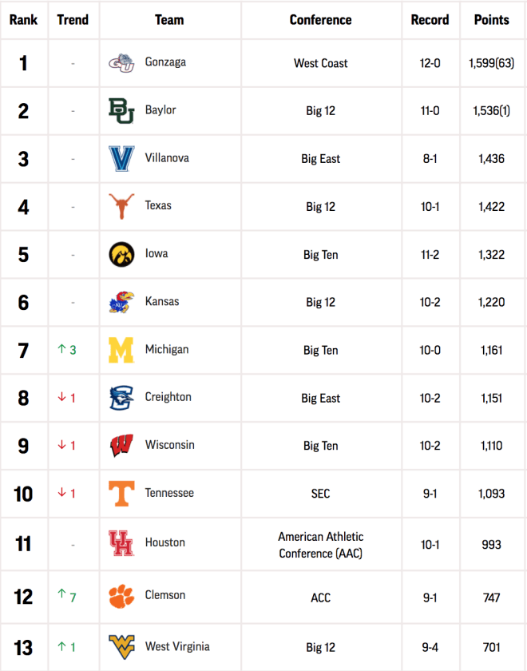527x671 pixels.
Task: Click the Creighton Bluejays logo
Action: 121,398
